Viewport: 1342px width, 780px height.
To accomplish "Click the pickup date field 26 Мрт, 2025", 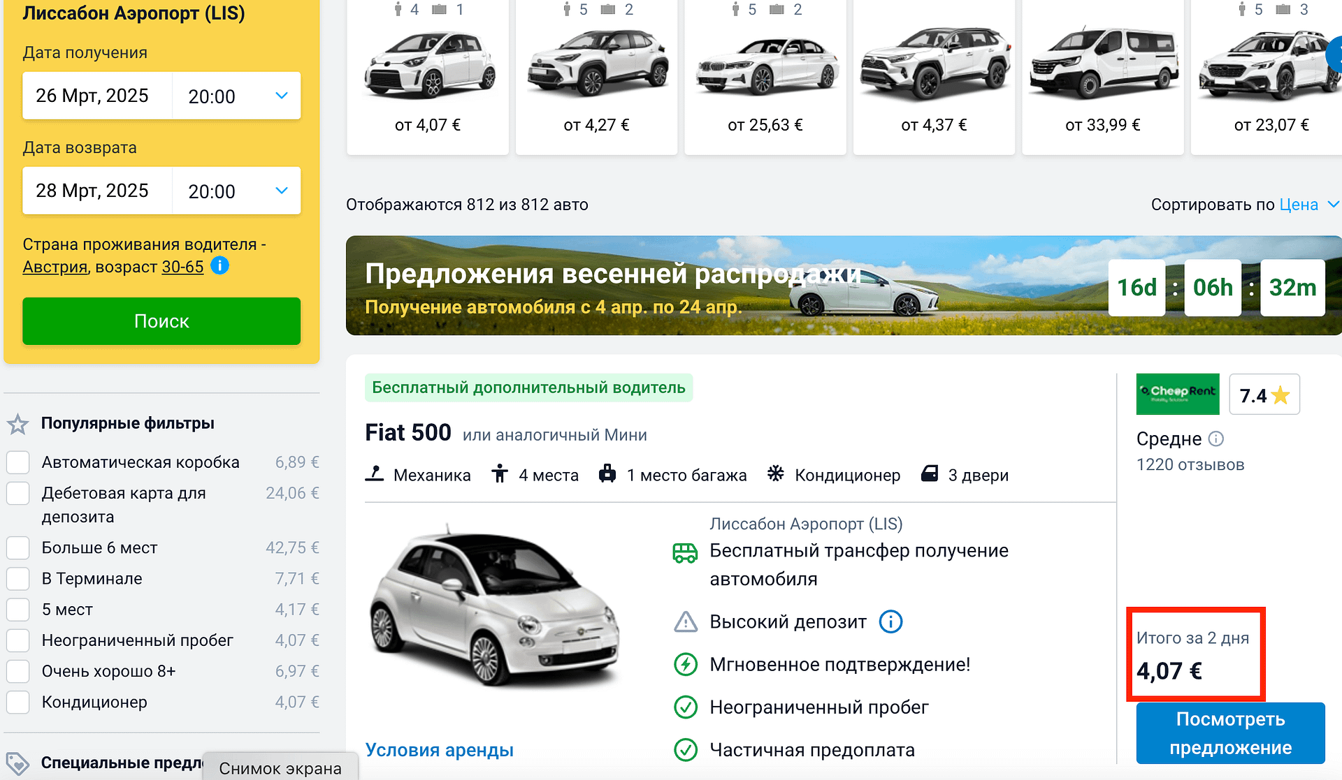I will 97,96.
